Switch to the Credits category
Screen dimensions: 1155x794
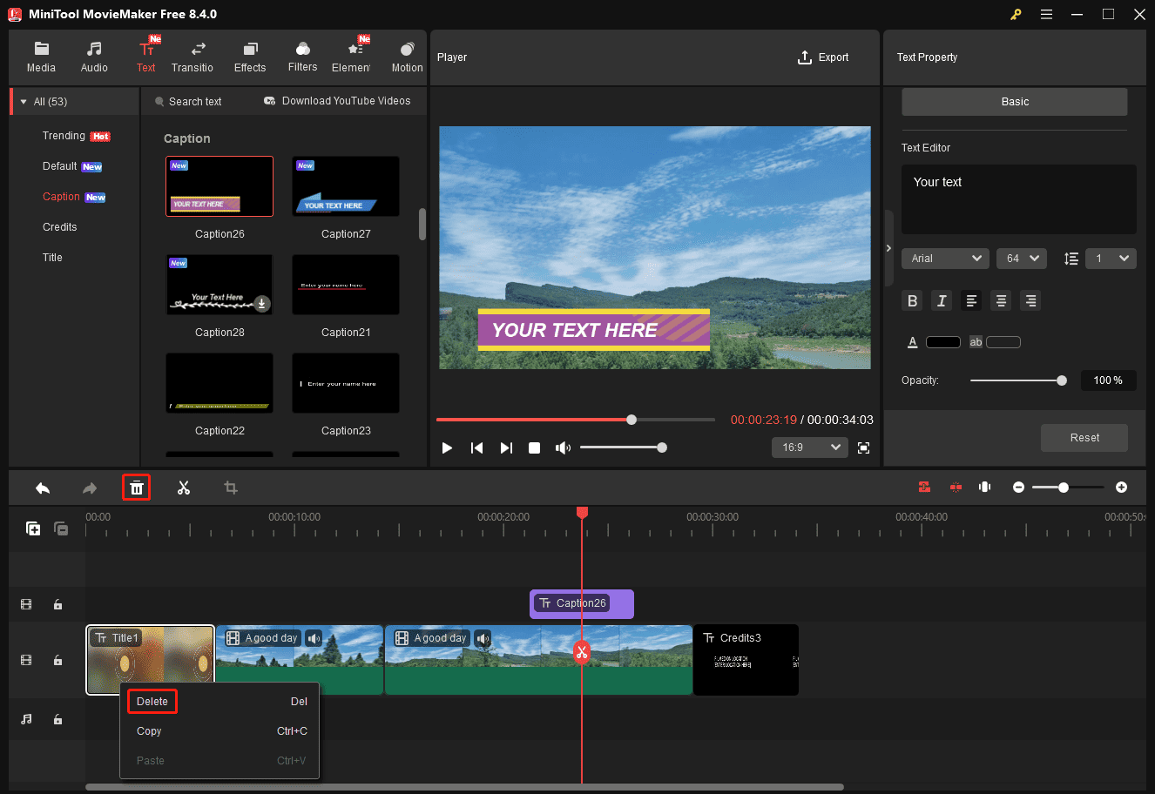[x=59, y=226]
